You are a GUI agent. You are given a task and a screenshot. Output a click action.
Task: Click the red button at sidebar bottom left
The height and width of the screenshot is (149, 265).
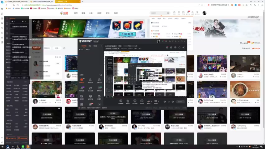tap(11, 138)
